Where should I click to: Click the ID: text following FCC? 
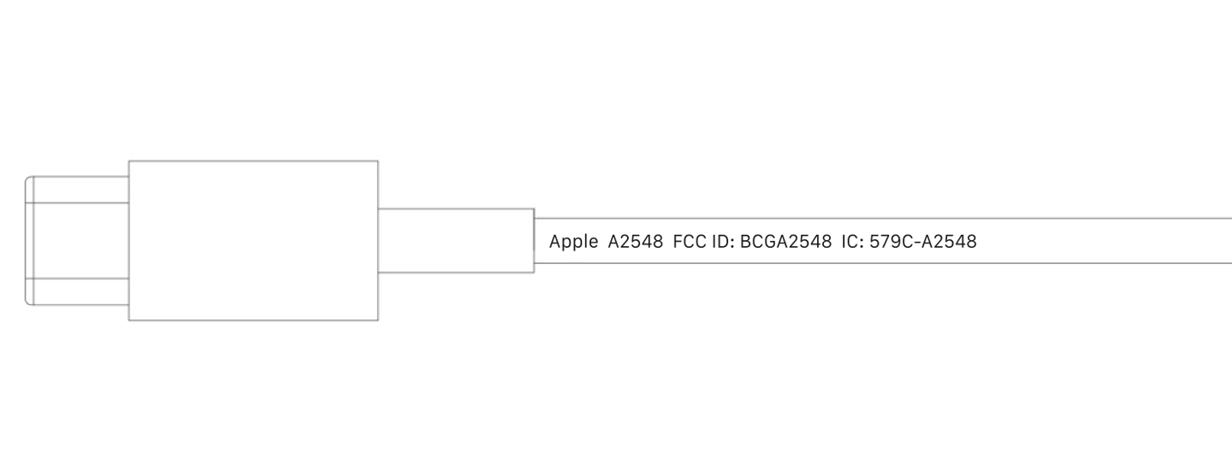tap(722, 242)
